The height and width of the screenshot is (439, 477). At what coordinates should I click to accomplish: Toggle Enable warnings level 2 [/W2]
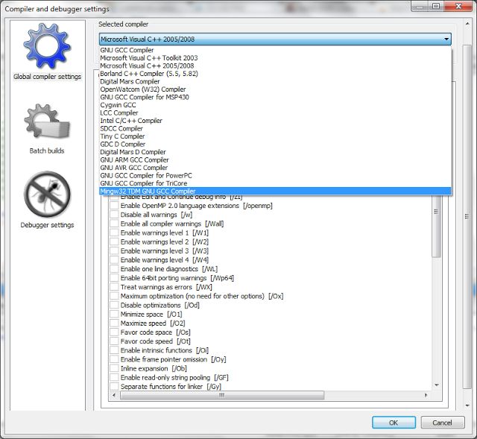[114, 242]
